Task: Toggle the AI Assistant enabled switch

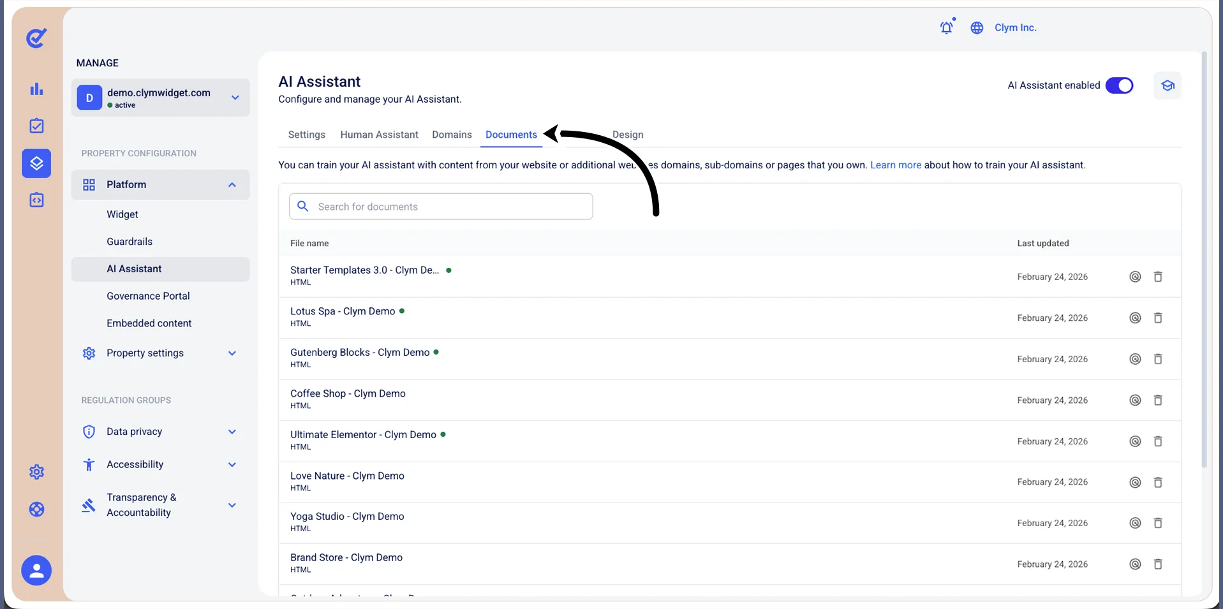Action: point(1119,85)
